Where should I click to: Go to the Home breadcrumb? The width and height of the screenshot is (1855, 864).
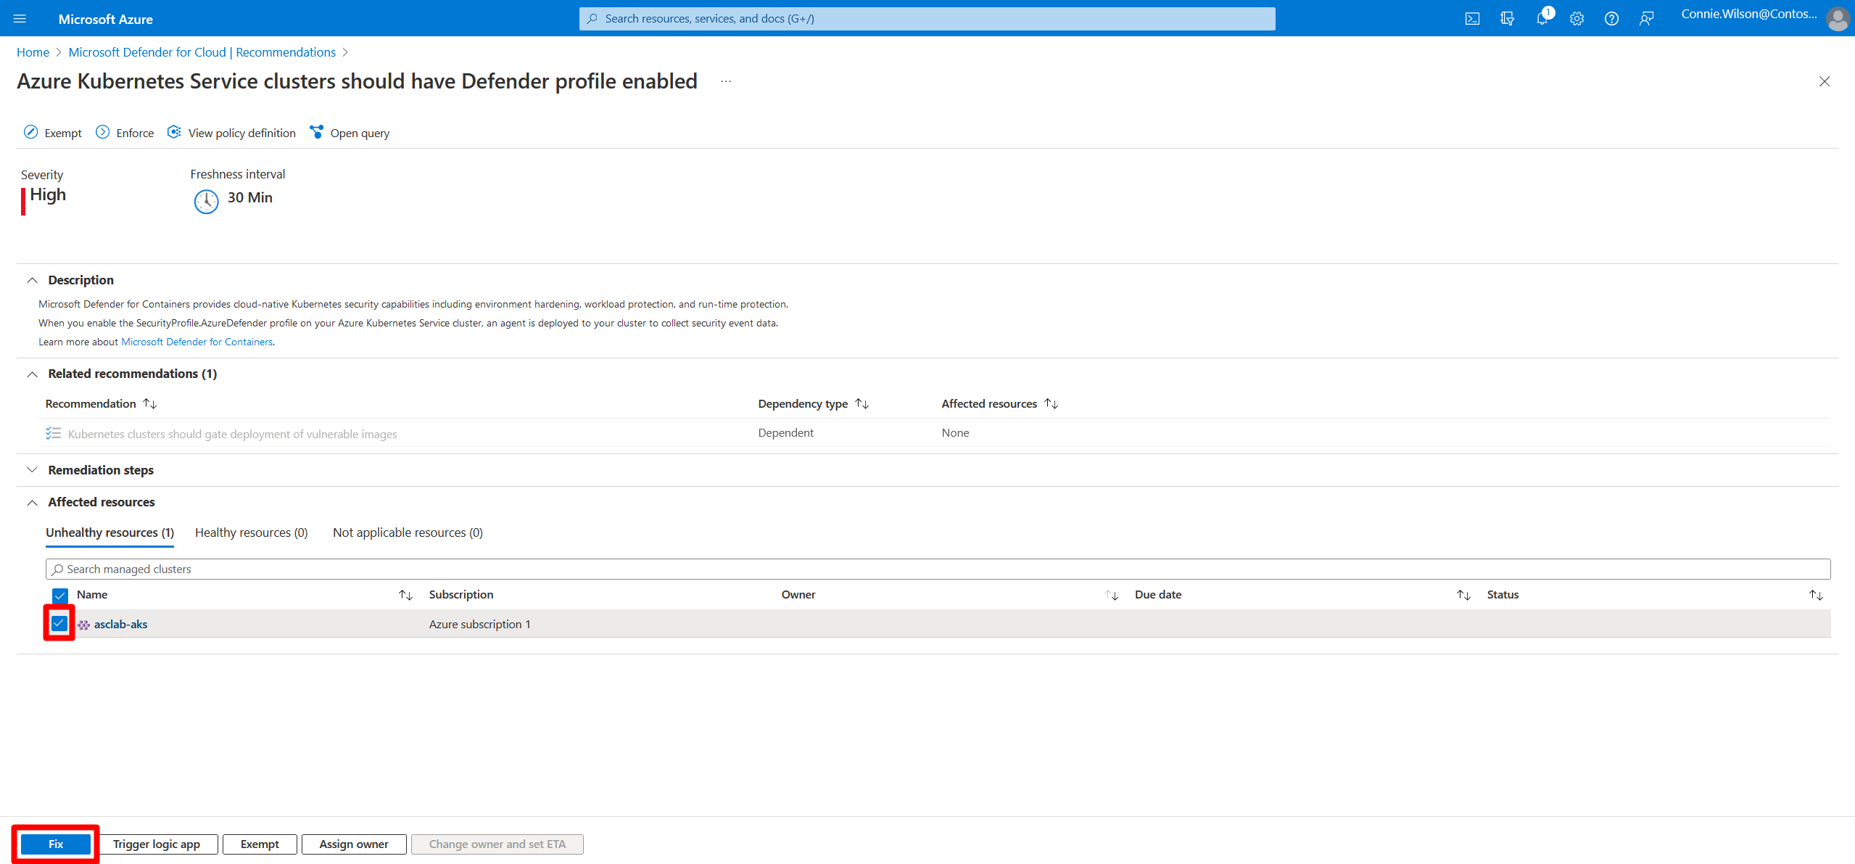[x=33, y=52]
